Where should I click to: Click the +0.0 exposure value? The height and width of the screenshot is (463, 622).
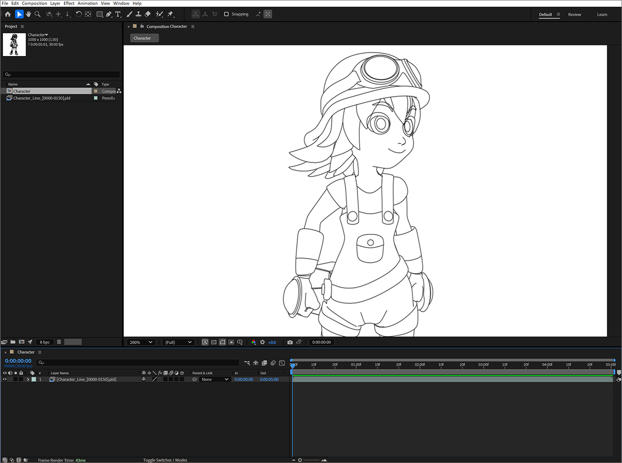coord(272,342)
